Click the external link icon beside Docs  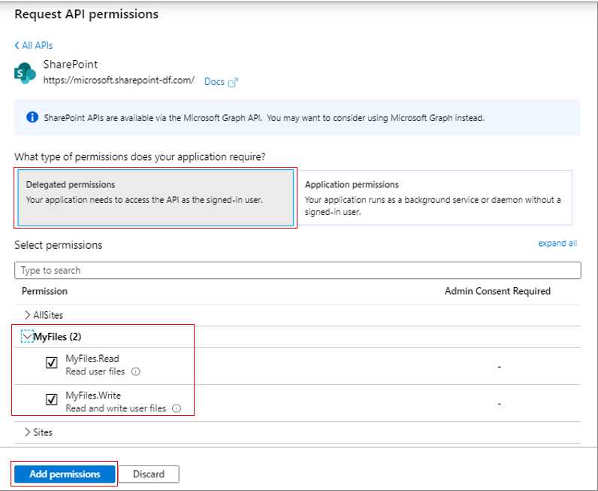(233, 82)
